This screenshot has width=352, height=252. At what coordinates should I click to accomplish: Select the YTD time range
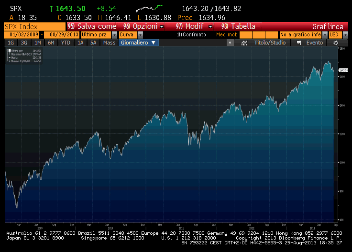point(65,43)
